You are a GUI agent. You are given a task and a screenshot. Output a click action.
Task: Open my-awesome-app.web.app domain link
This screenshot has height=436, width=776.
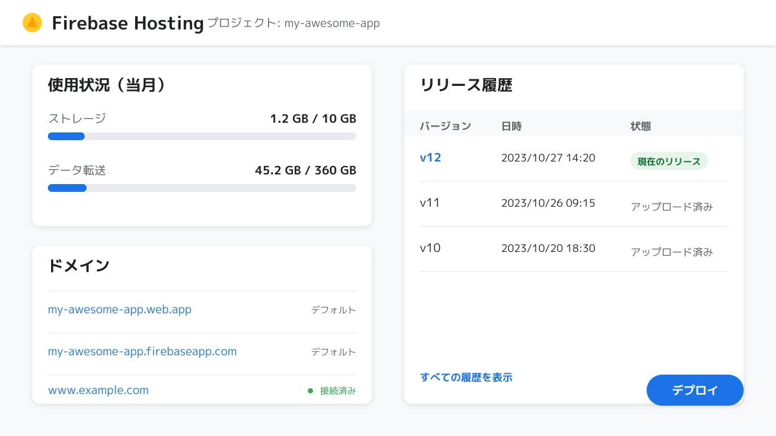tap(120, 309)
